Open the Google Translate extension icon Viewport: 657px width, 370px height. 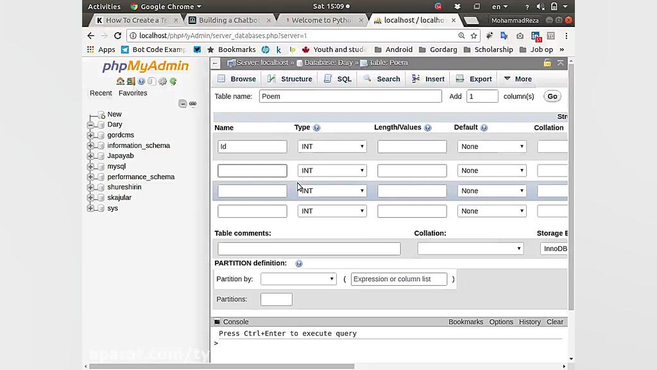coord(504,36)
